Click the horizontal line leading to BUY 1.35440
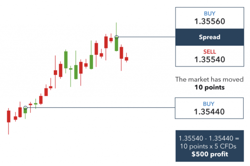 (x=101, y=107)
